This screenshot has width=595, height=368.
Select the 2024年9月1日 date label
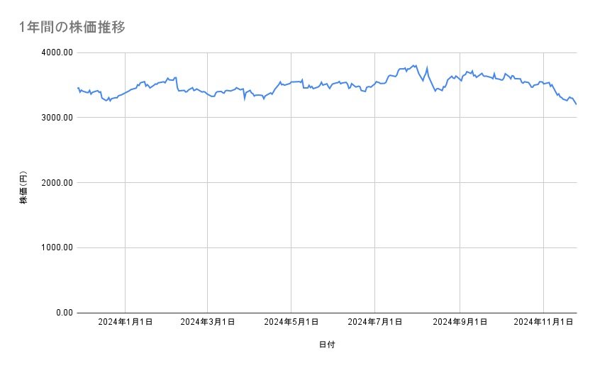[460, 323]
